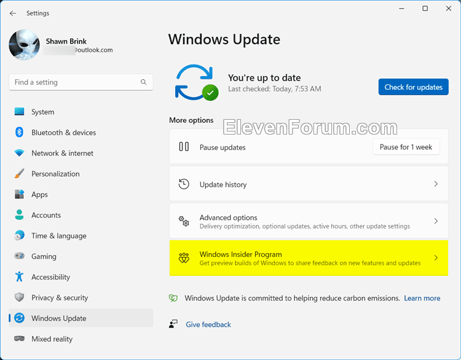Viewport: 461px width, 360px height.
Task: Select Network & internet category
Action: pos(62,153)
